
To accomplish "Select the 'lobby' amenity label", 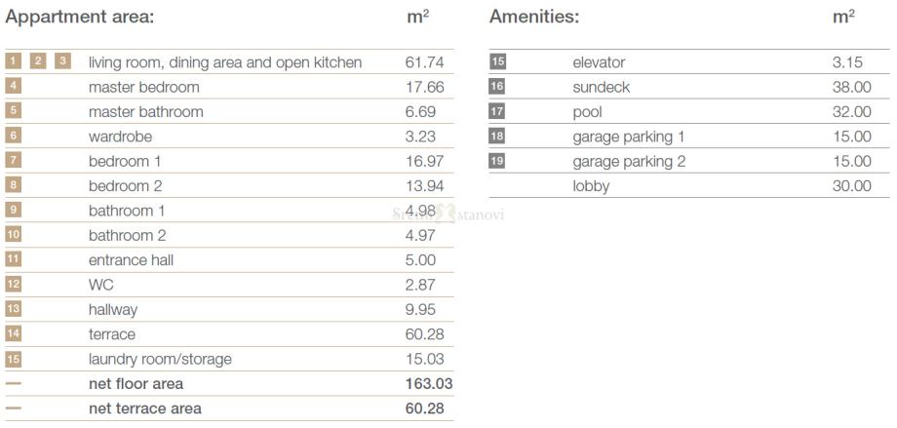I will pos(591,186).
